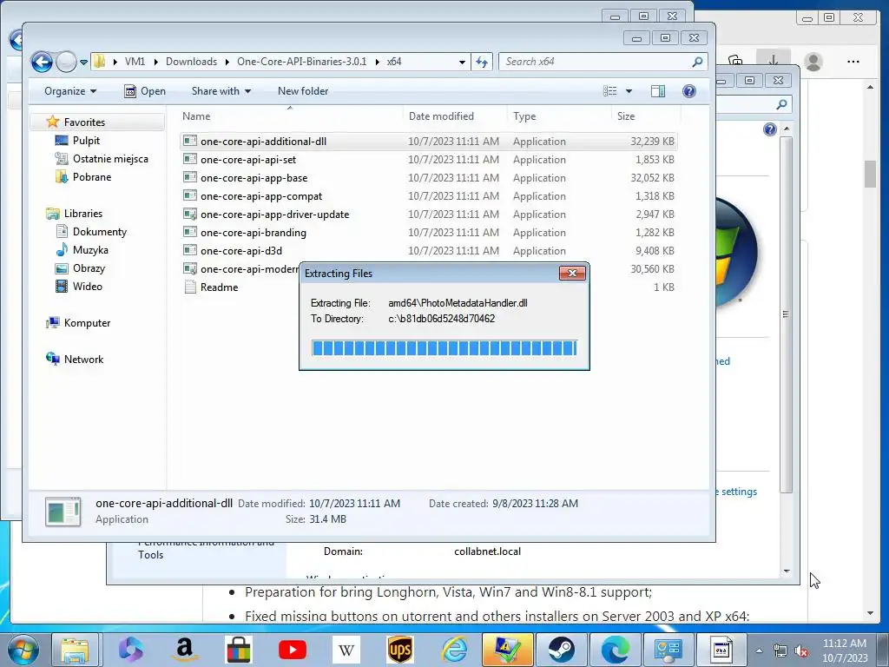This screenshot has width=889, height=667.
Task: Toggle the preview pane icon
Action: [658, 91]
